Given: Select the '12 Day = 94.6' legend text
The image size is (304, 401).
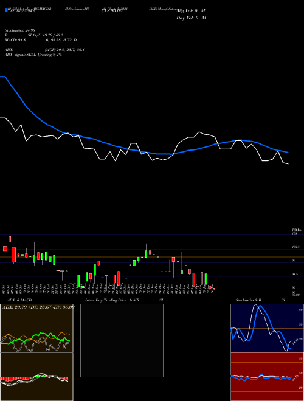Looking at the screenshot, I should pyautogui.click(x=22, y=11).
